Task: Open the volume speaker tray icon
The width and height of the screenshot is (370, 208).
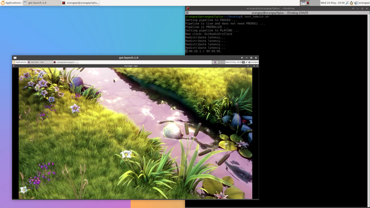Action: coord(357,3)
